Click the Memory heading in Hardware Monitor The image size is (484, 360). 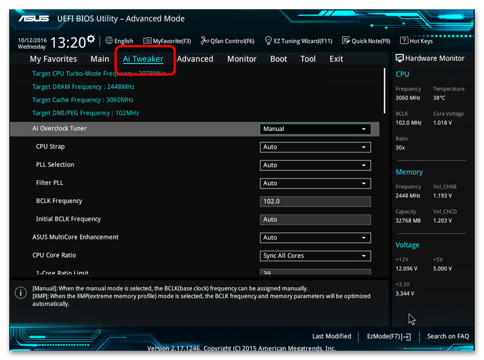[409, 172]
